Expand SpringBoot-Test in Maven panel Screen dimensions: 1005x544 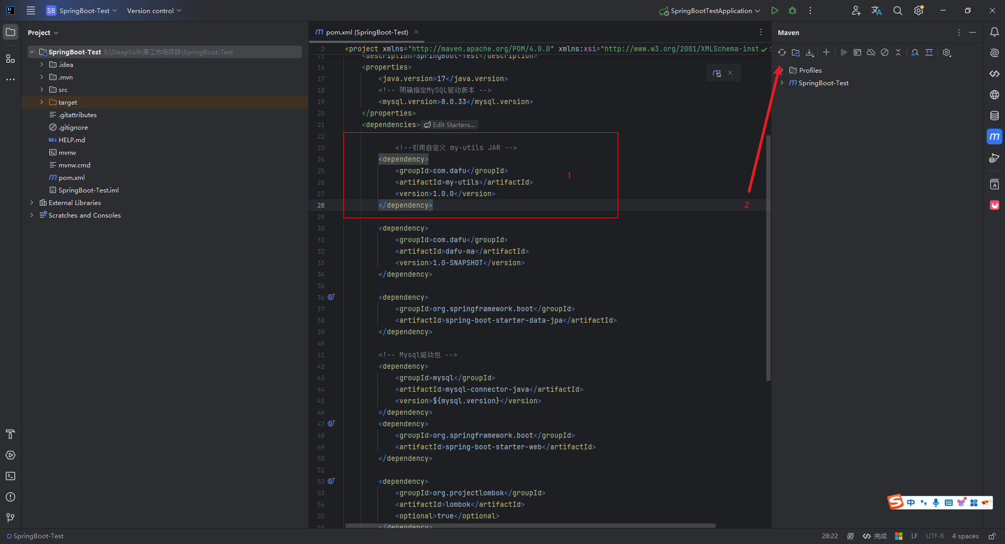(x=782, y=83)
